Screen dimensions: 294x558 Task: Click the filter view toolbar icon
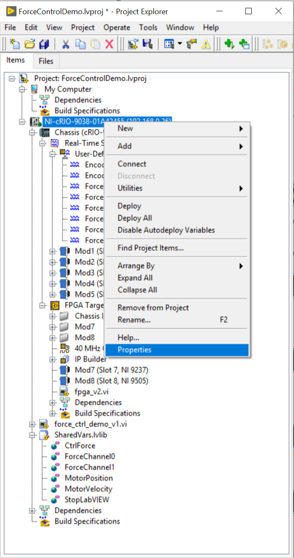coord(169,44)
